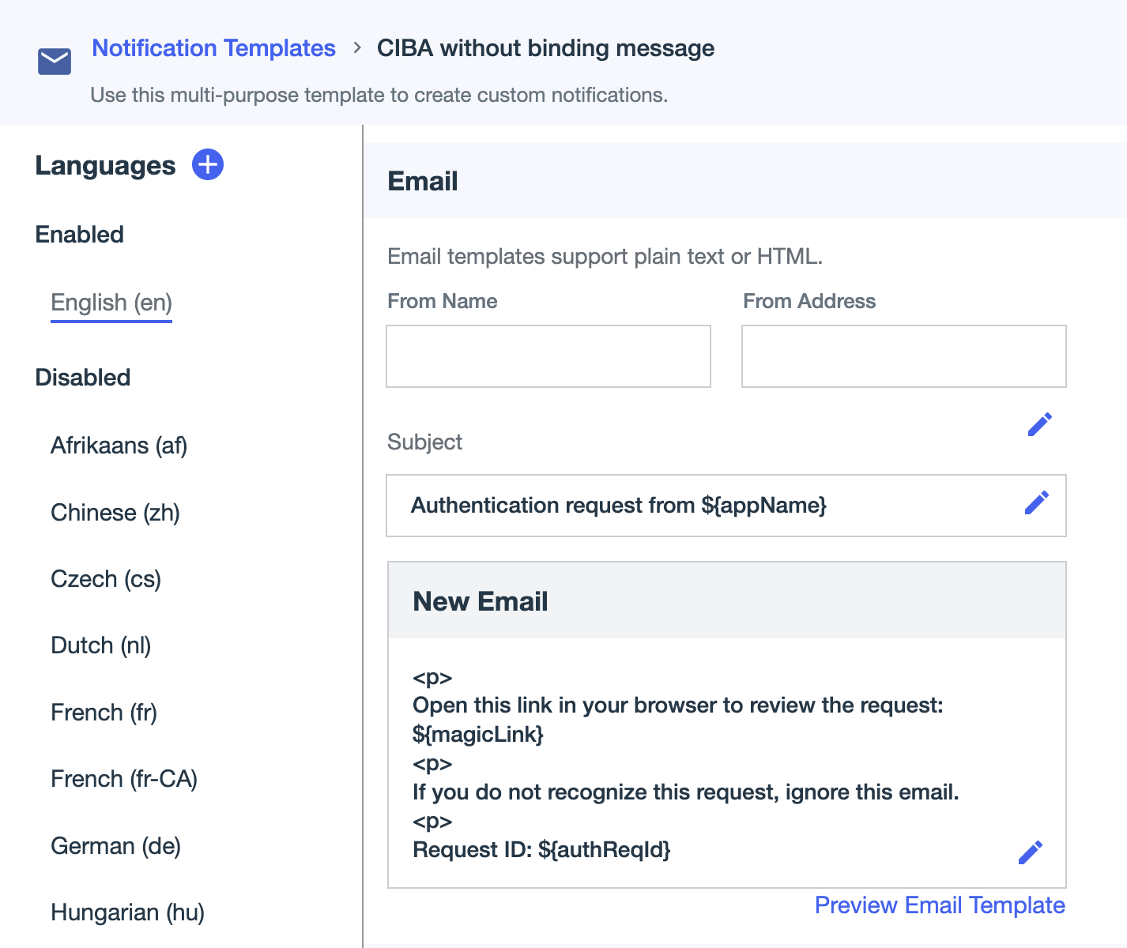Screen dimensions: 1127x948
Task: Click into the From Name input field
Action: (x=548, y=356)
